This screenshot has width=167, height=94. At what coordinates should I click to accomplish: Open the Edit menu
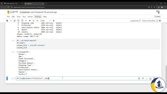coord(13,17)
